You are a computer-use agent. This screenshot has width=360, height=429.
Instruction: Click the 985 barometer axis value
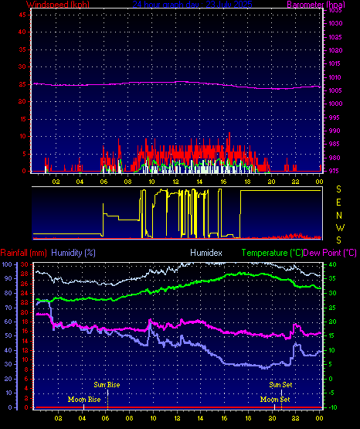(335, 144)
